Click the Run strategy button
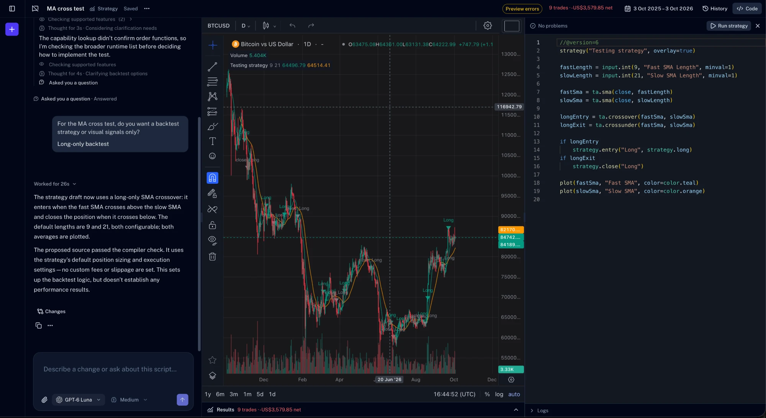The image size is (766, 418). click(x=729, y=26)
